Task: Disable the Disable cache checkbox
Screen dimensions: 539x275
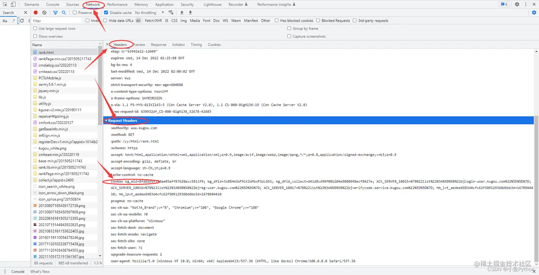Action: coord(106,12)
